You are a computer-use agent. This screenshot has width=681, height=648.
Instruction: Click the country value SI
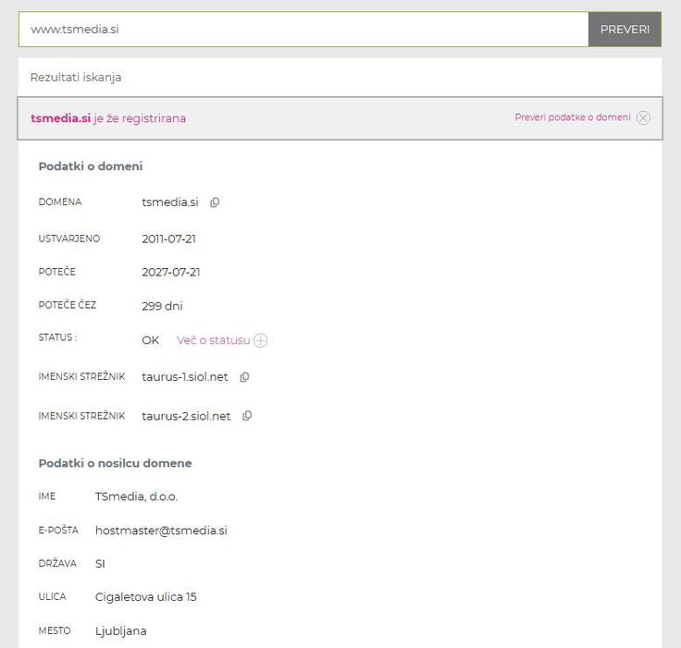[x=100, y=564]
